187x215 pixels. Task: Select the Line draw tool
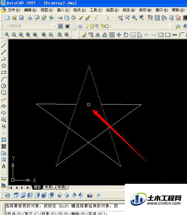click(3, 45)
